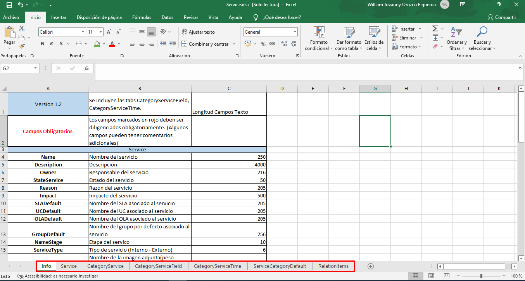Open the CategoryService sheet tab

(x=105, y=266)
